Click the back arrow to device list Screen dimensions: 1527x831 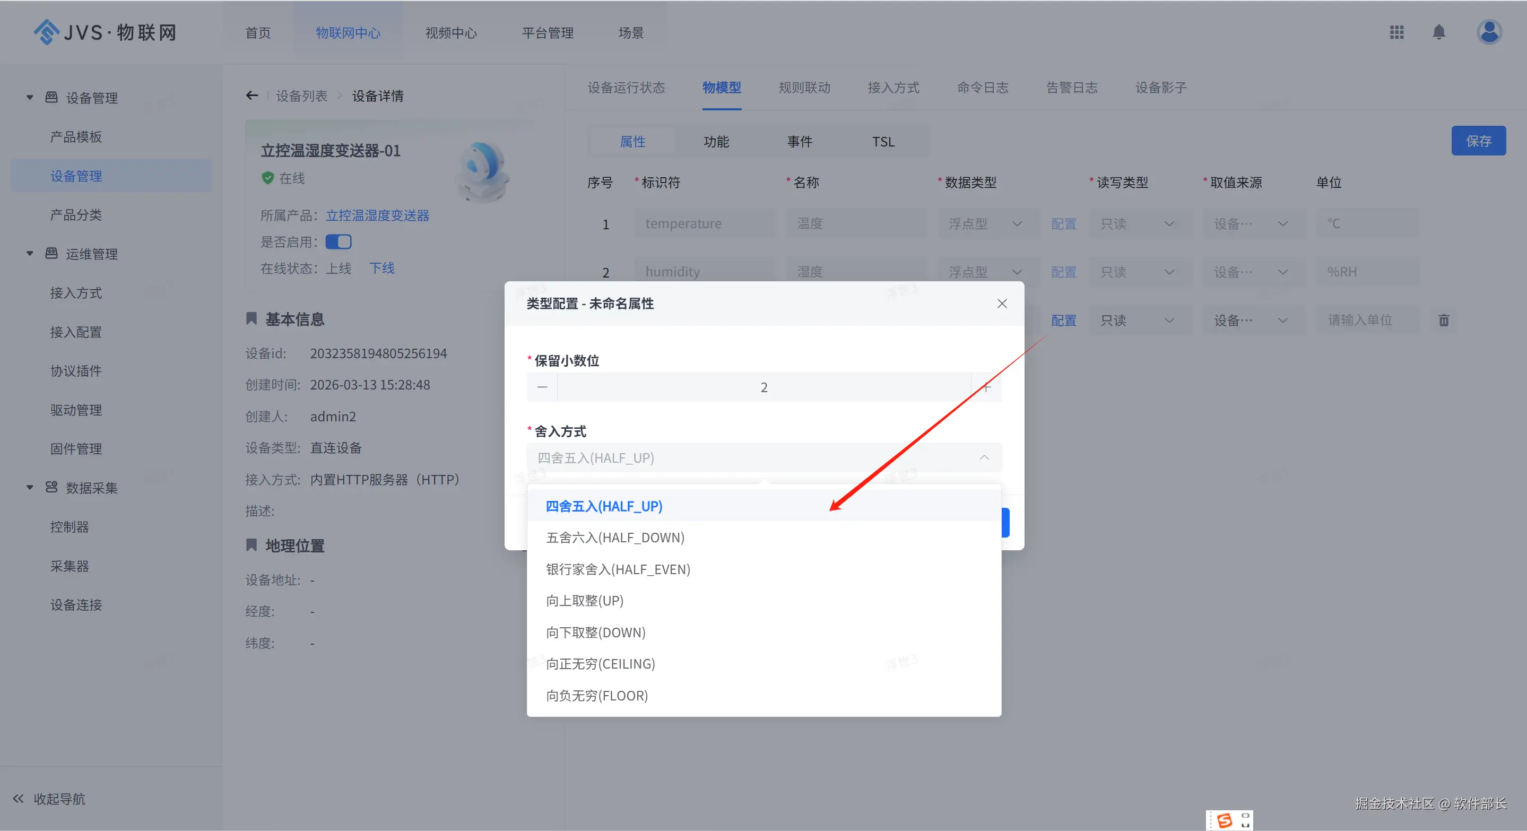pyautogui.click(x=252, y=96)
